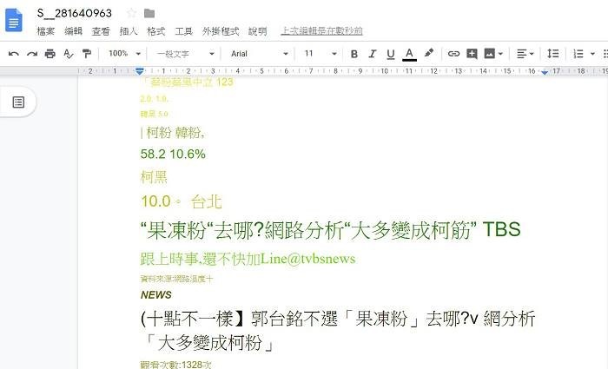Redo the last action

click(32, 54)
